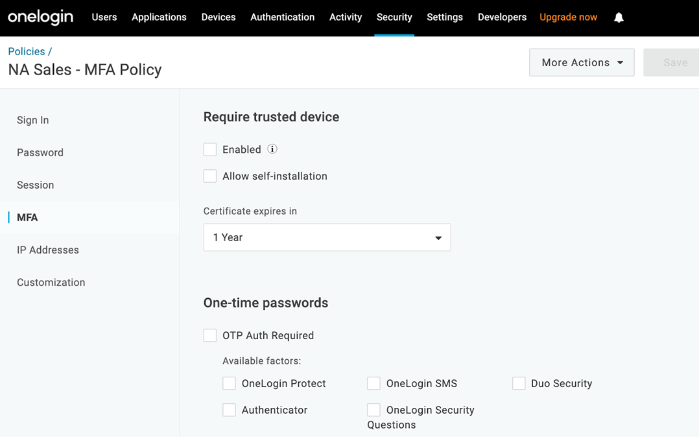Expand the More Actions dropdown
The width and height of the screenshot is (699, 437).
click(x=582, y=62)
